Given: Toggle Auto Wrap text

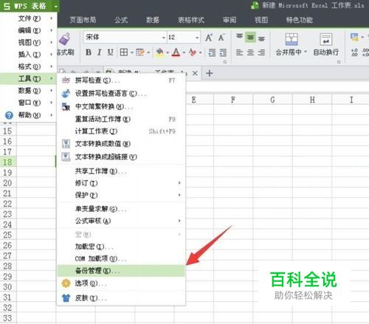Looking at the screenshot, I should coord(326,44).
